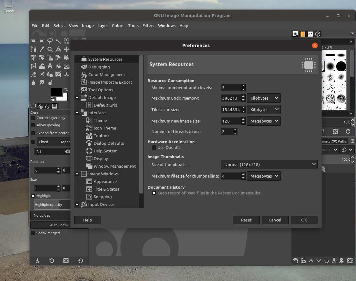This screenshot has height=281, width=356.
Task: Click the refresh brushes icon
Action: (348, 131)
